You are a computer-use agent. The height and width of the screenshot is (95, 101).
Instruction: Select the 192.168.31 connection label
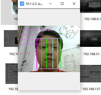point(92,54)
